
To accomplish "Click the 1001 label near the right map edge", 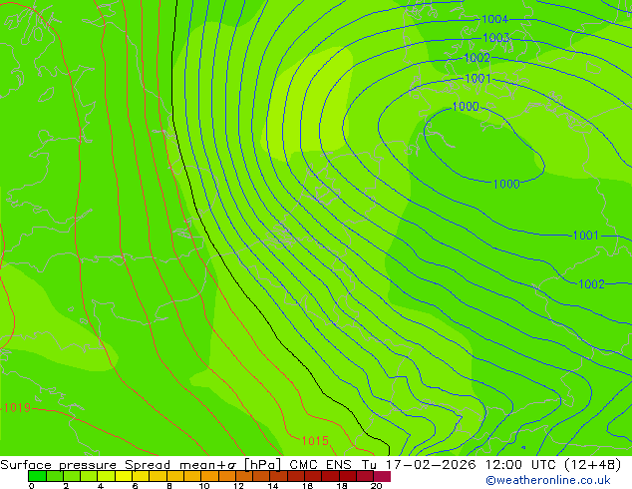I will [x=586, y=236].
